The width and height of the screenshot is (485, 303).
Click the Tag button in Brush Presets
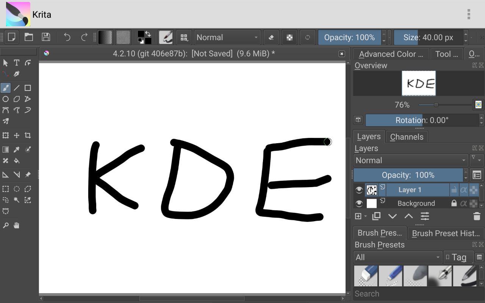[458, 258]
